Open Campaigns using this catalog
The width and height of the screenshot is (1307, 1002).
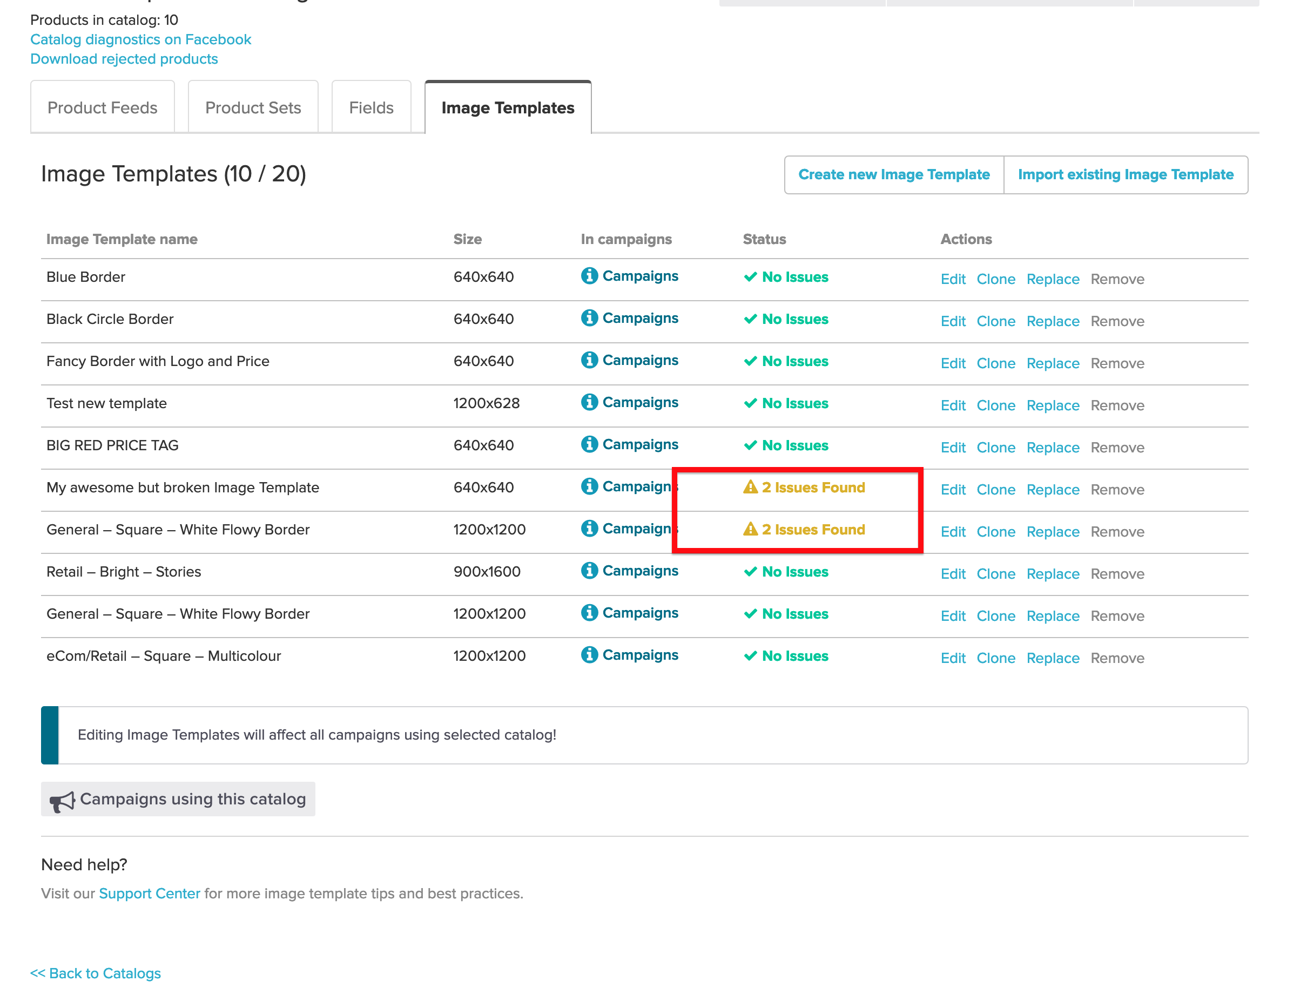[x=178, y=798]
